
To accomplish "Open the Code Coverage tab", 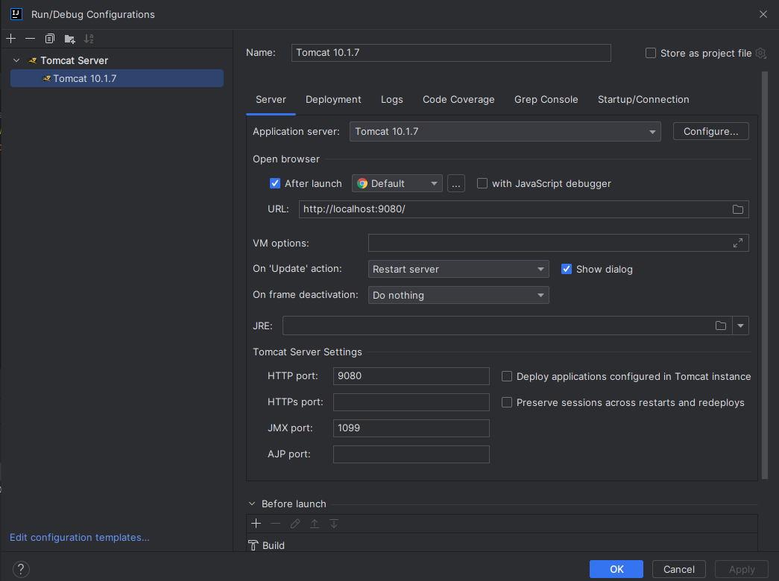I will (458, 99).
